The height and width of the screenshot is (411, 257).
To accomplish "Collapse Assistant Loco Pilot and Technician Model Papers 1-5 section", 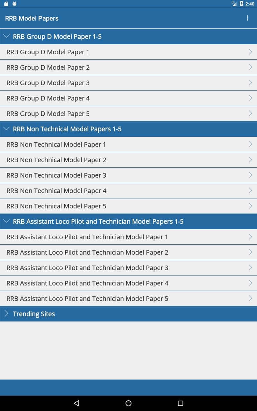I will [x=128, y=222].
